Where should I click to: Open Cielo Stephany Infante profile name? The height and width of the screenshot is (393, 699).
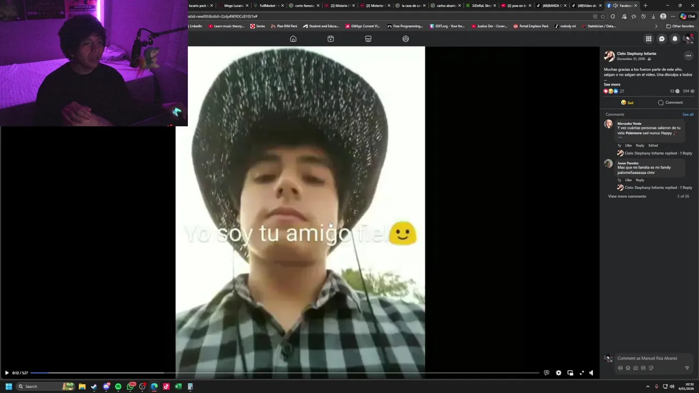(636, 53)
